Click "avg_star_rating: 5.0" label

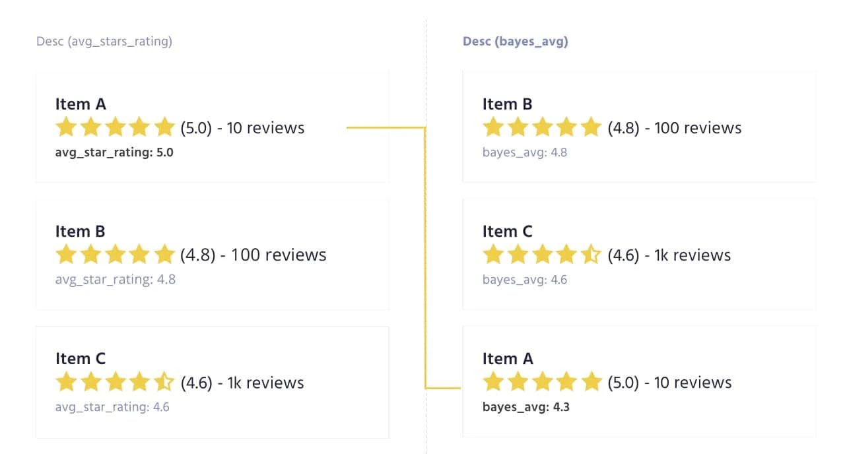click(114, 152)
